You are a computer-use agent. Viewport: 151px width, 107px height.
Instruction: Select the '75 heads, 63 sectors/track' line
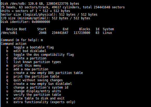[x=63, y=7]
